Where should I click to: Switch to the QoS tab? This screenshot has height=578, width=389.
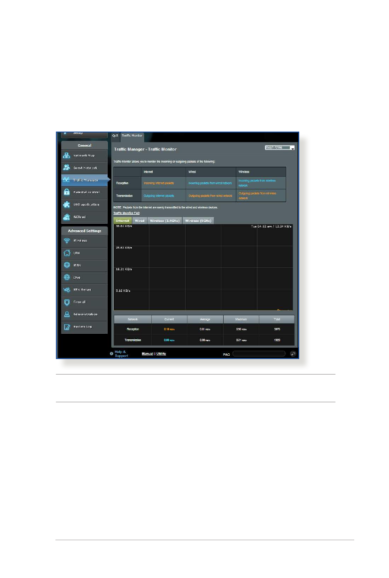pos(115,136)
